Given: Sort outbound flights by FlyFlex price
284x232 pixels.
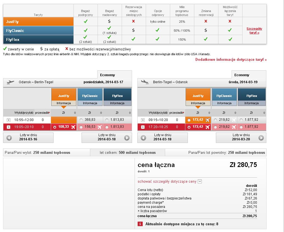Looking at the screenshot, I should point(130,113).
